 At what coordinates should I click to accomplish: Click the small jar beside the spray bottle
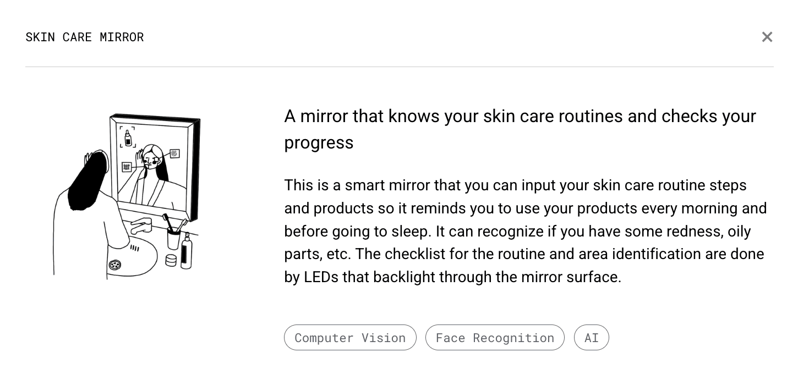pyautogui.click(x=170, y=259)
